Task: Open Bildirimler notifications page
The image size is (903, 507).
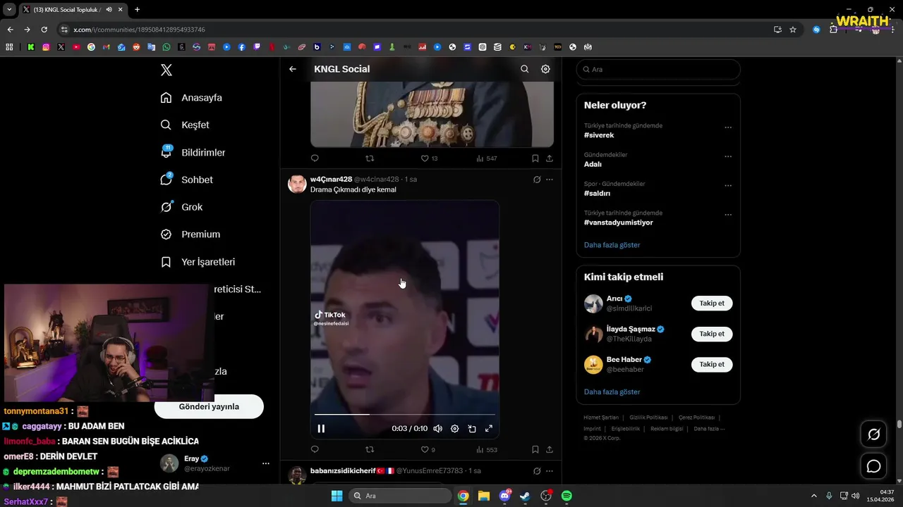Action: coord(193,152)
